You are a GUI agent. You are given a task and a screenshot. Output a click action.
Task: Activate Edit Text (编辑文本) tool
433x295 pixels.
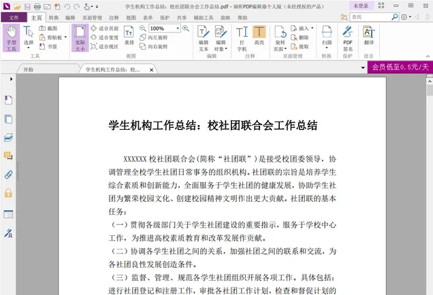coord(204,38)
